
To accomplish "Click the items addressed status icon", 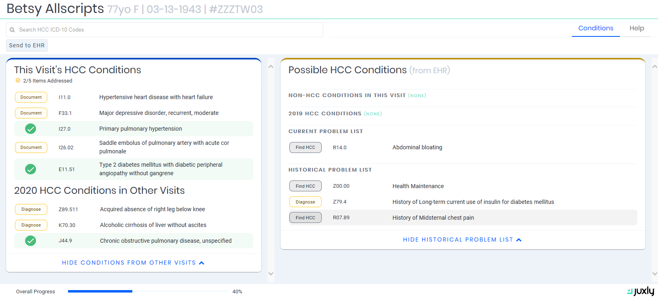I will [x=18, y=81].
